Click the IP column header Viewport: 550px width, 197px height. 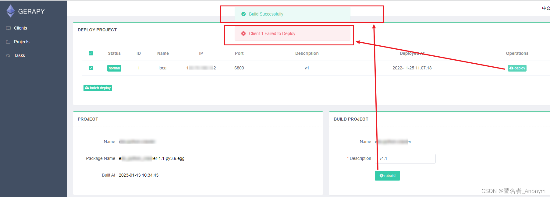201,53
